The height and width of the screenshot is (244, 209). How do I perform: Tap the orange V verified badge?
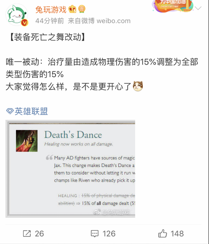click(24, 23)
